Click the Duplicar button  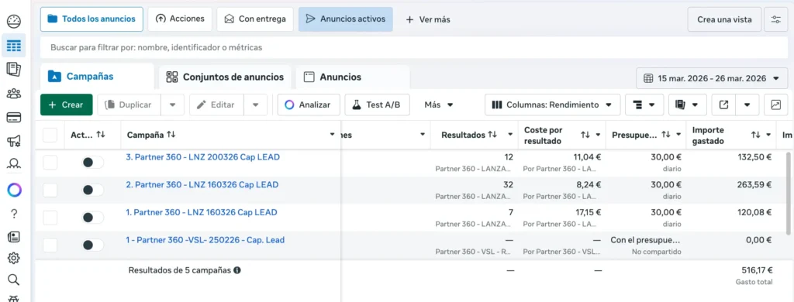[129, 105]
